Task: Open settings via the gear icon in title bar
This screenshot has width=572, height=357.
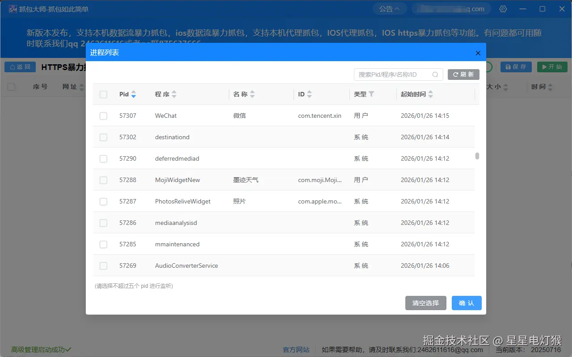Action: 503,8
